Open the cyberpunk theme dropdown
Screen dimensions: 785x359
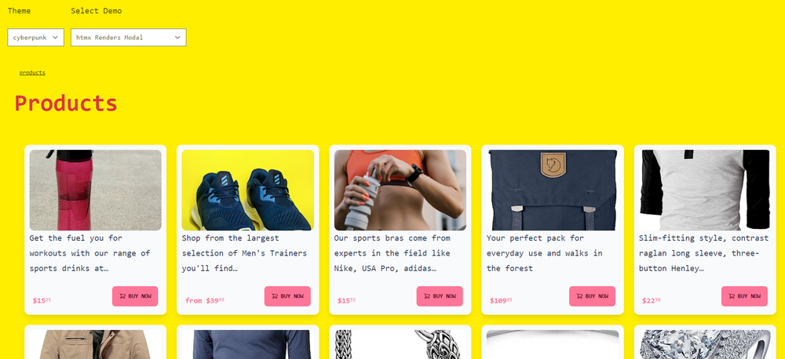click(x=35, y=38)
